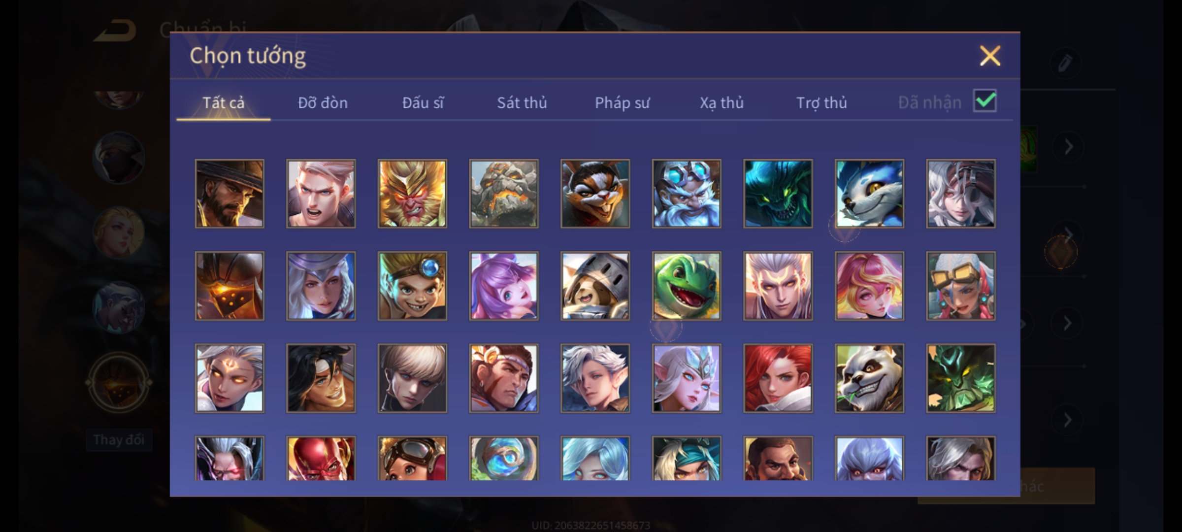The height and width of the screenshot is (532, 1182).
Task: Pick the dark teal beast hero portrait
Action: [778, 194]
